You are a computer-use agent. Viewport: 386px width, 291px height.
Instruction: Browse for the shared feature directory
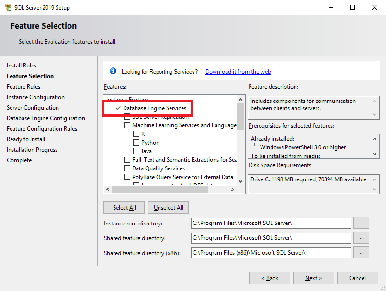(x=362, y=238)
